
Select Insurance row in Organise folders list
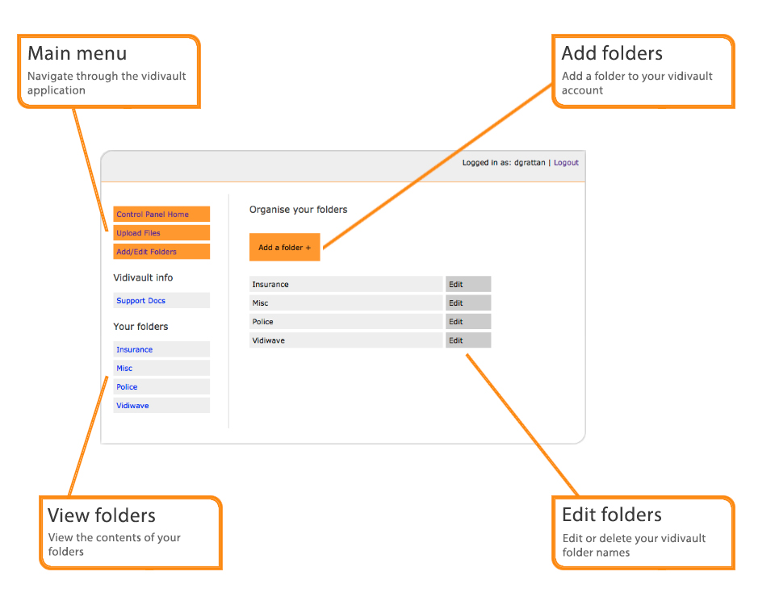point(346,285)
